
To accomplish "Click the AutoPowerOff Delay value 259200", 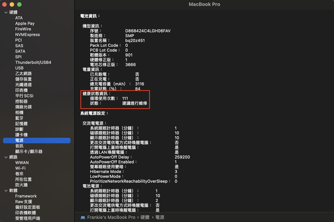I will click(182, 157).
